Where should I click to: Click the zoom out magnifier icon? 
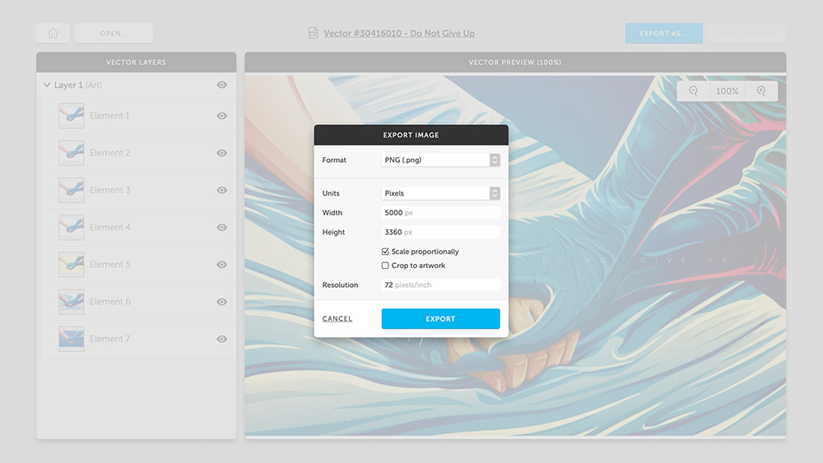click(694, 91)
